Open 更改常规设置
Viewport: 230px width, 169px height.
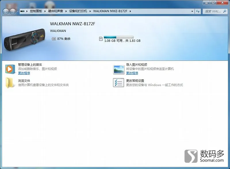135,81
